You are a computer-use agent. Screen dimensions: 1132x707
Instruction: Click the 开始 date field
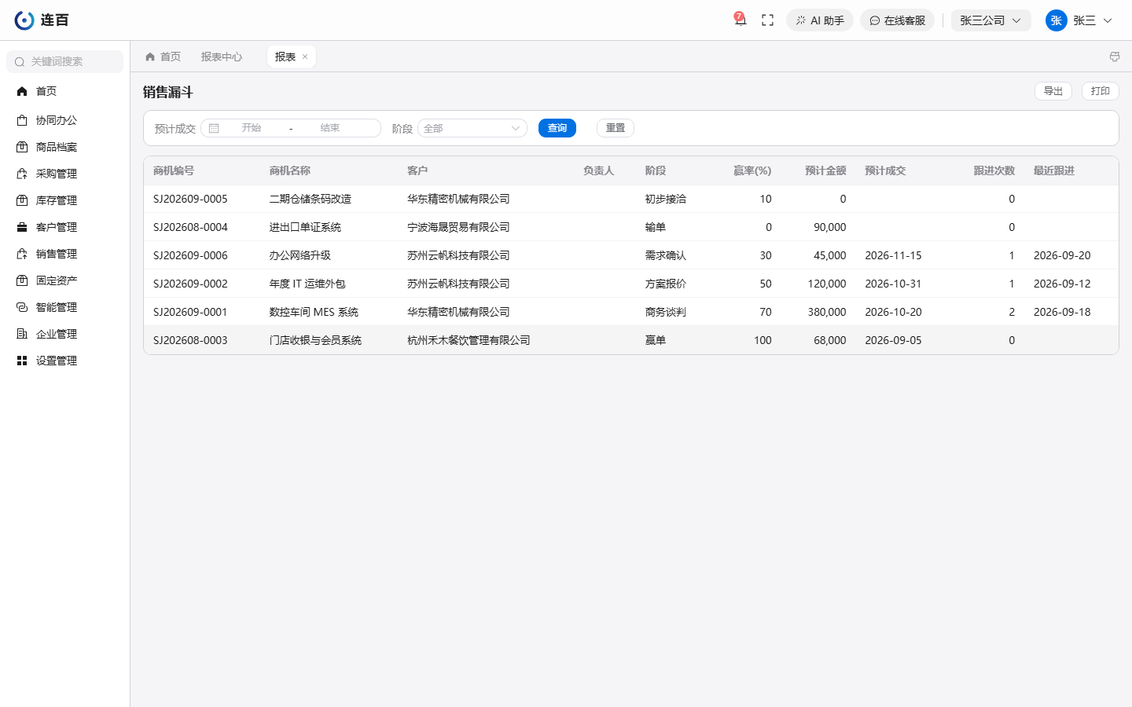[x=252, y=128]
